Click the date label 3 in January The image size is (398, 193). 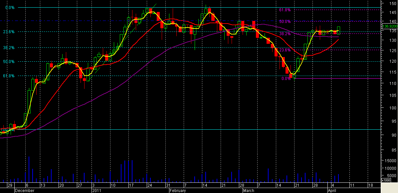point(94,185)
